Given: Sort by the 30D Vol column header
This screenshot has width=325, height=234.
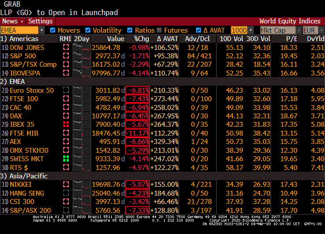Looking at the screenshot, I should [x=258, y=39].
